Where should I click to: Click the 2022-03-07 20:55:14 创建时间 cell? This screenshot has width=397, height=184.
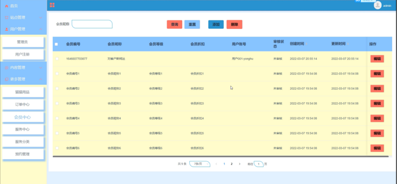click(303, 59)
